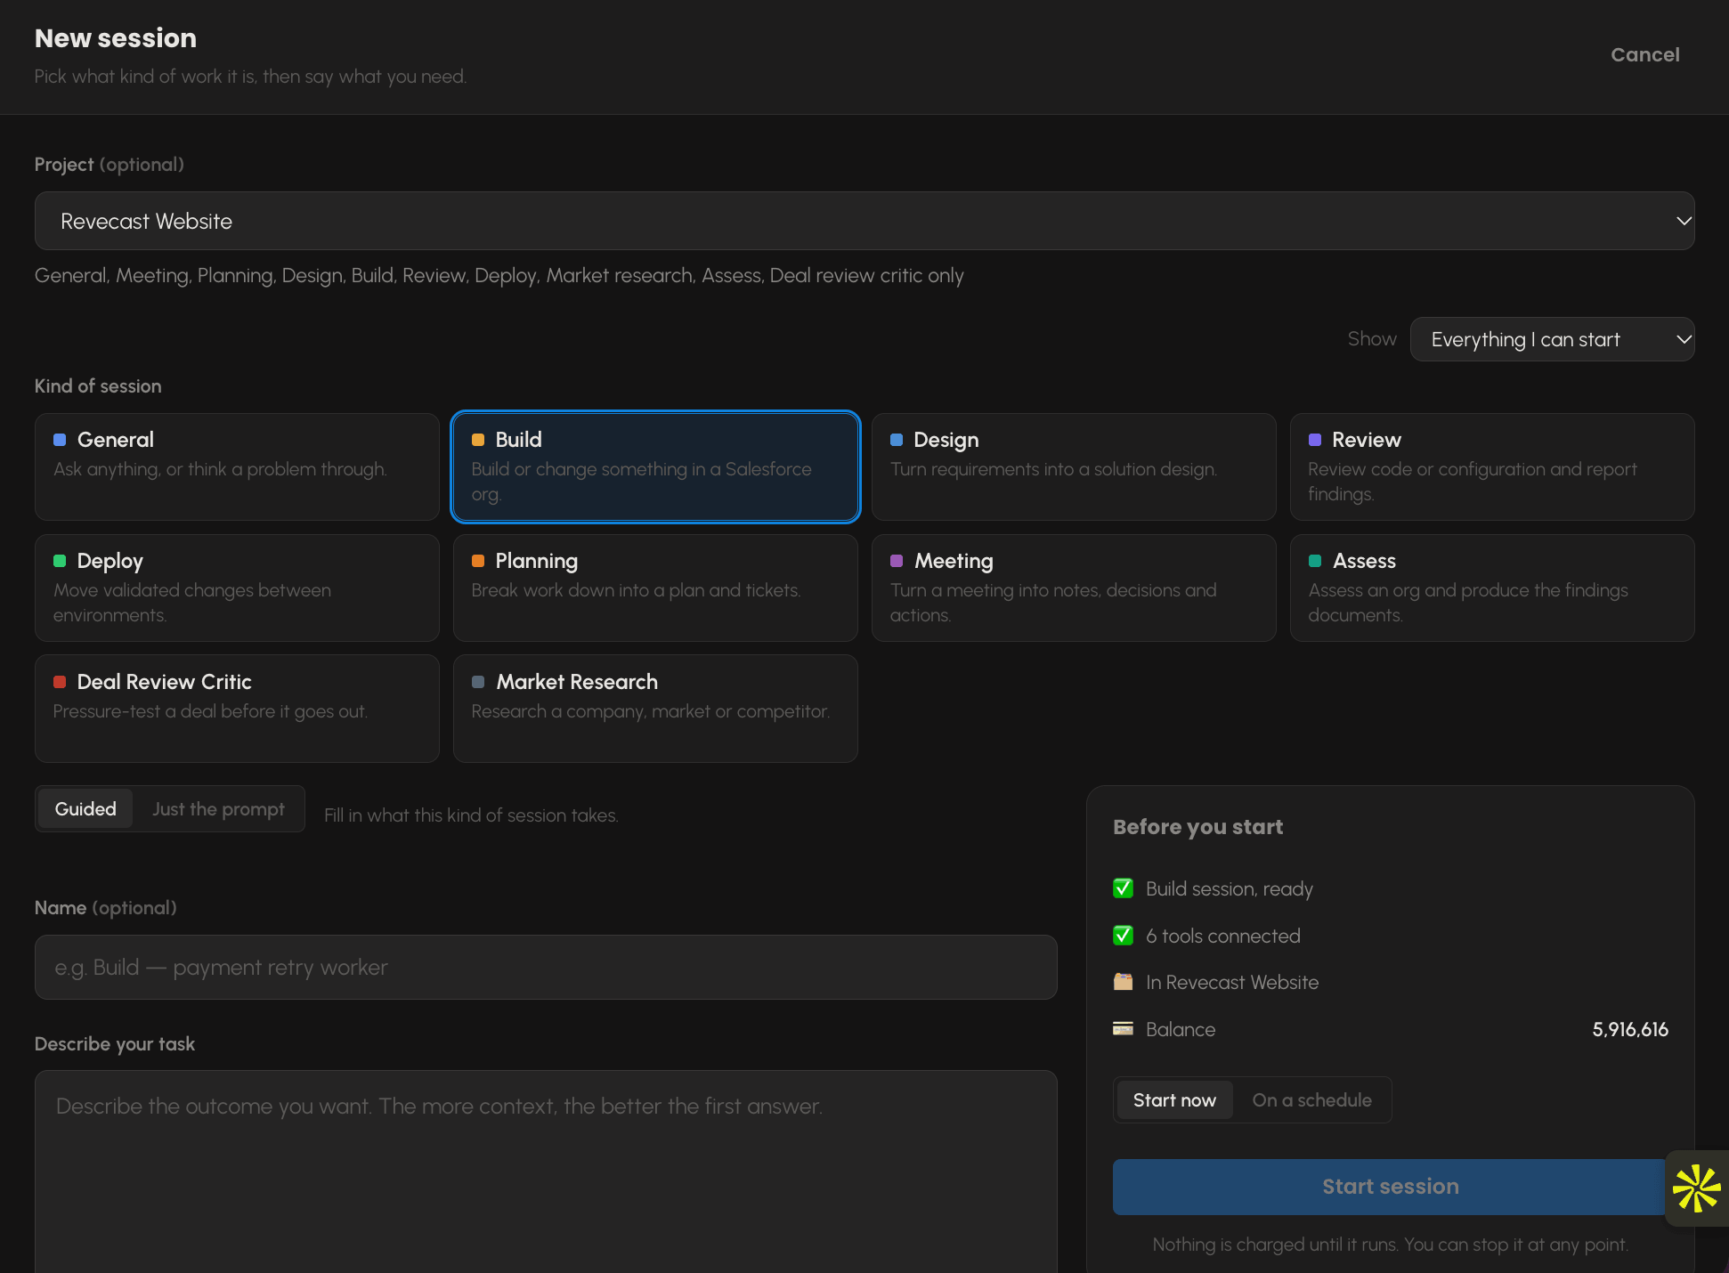The image size is (1729, 1273).
Task: Click the red square on Deal Review Critic
Action: pos(60,682)
